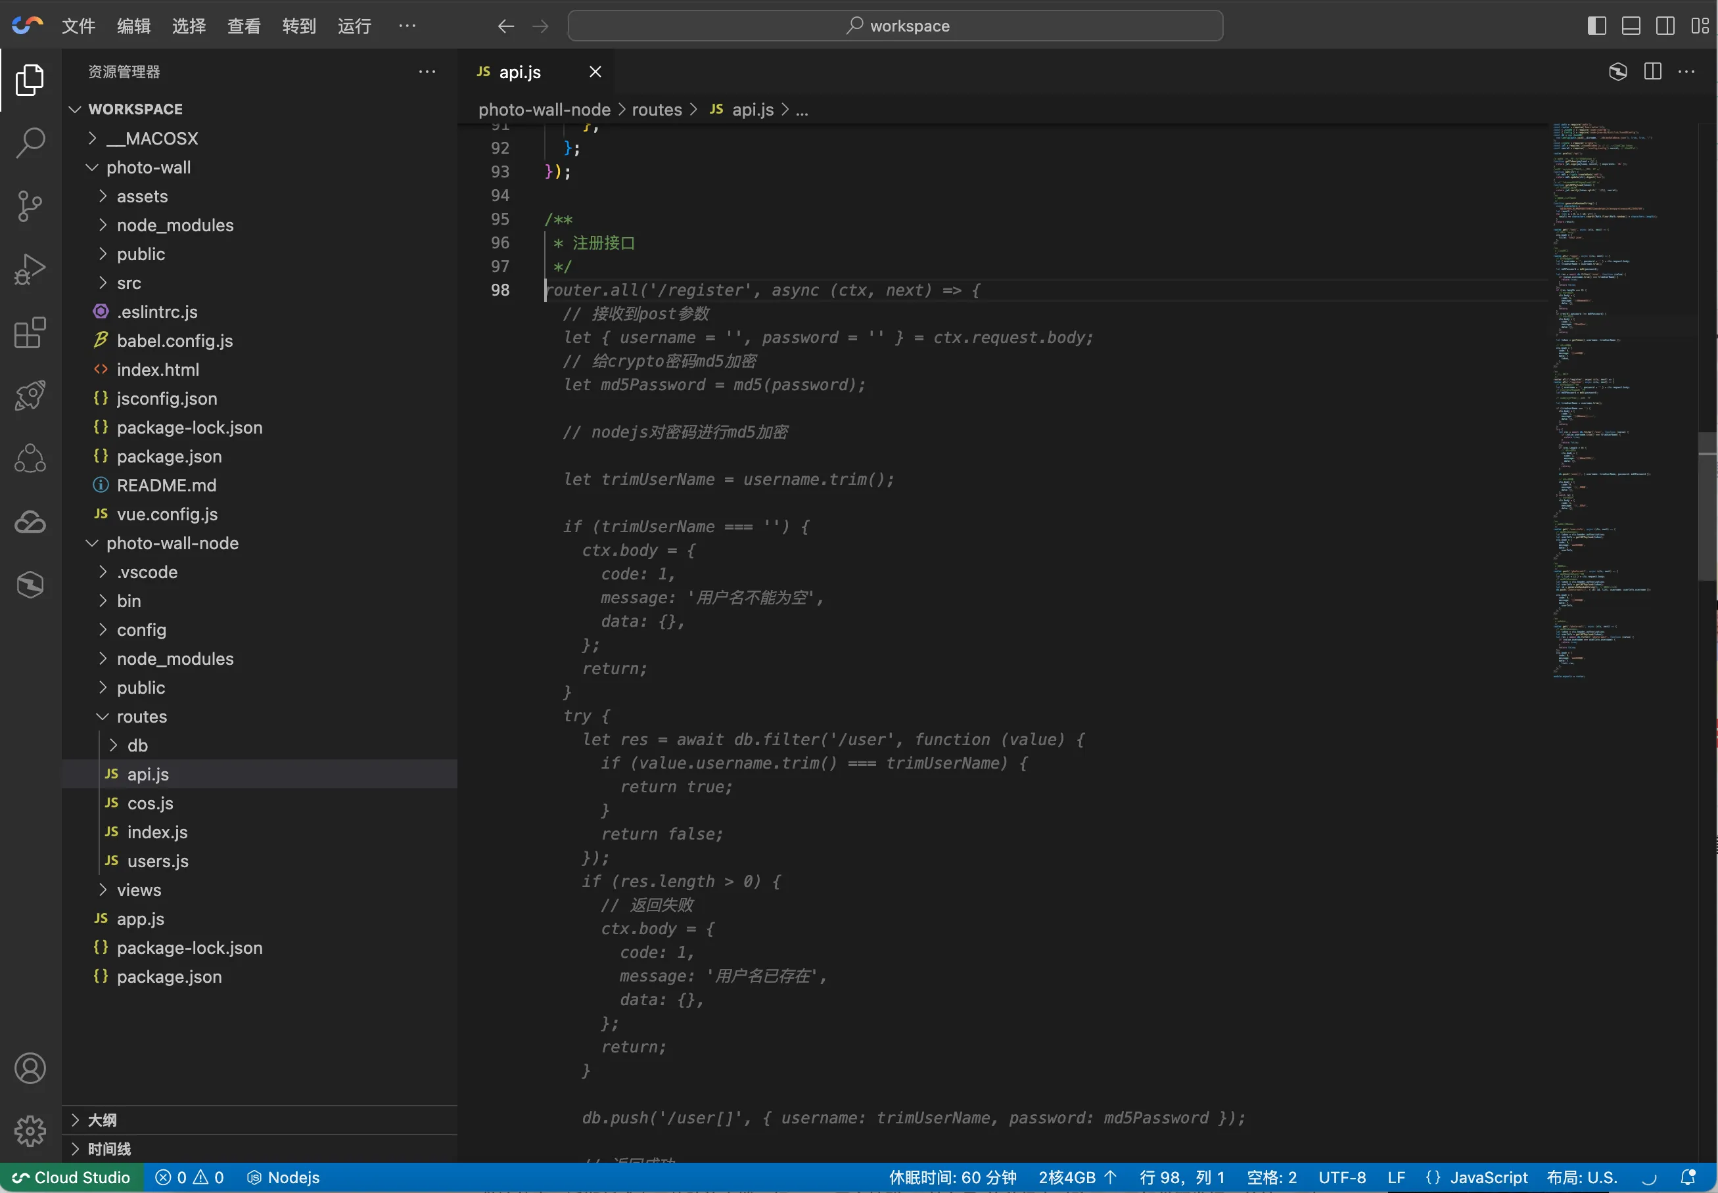
Task: Click the Accounts icon in activity bar
Action: [30, 1068]
